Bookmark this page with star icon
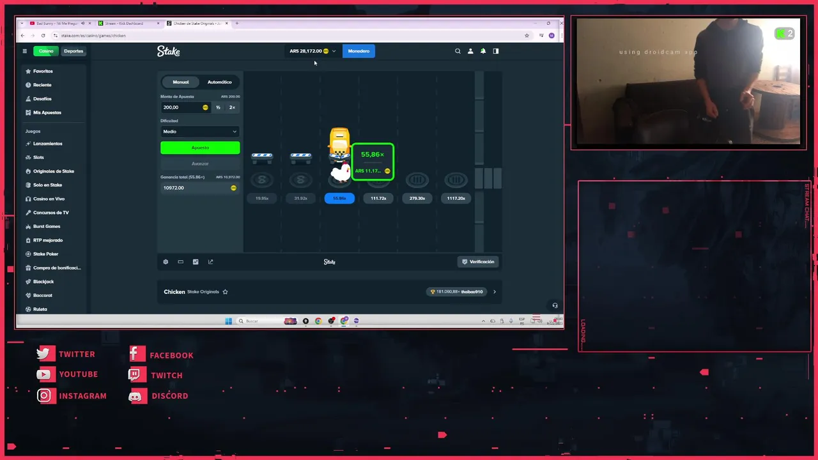This screenshot has height=460, width=818. [x=527, y=36]
